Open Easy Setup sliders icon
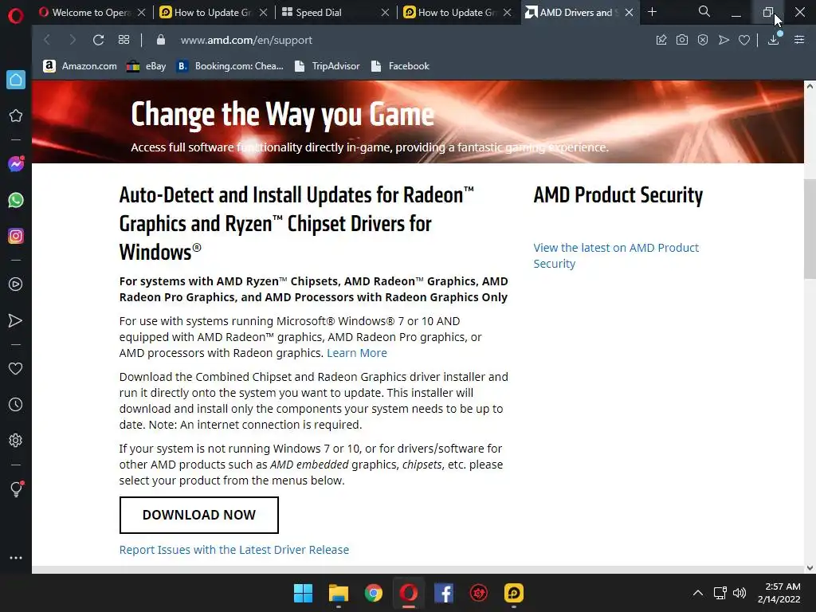 click(x=799, y=40)
